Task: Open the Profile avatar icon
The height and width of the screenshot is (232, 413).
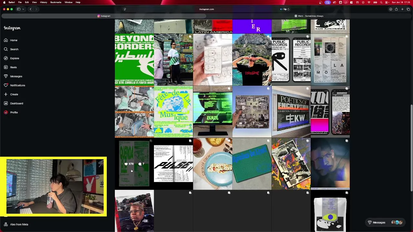Action: [x=6, y=112]
